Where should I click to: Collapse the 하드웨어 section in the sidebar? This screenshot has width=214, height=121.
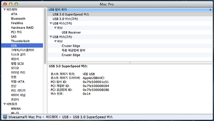(x=5, y=10)
